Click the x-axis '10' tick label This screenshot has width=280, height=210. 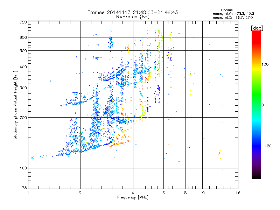[202, 193]
